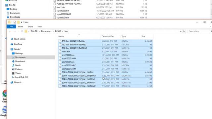
Task: Click the Properties quick access toolbar icon
Action: click(15, 22)
